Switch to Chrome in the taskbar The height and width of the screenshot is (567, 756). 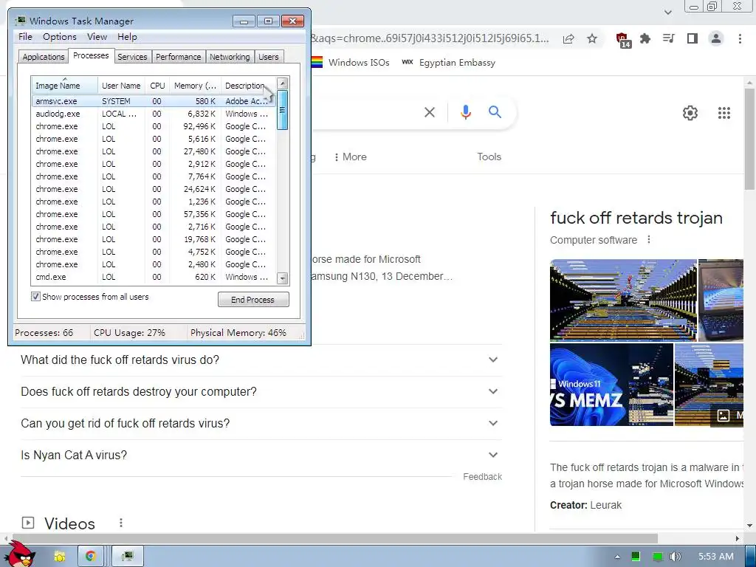[91, 556]
